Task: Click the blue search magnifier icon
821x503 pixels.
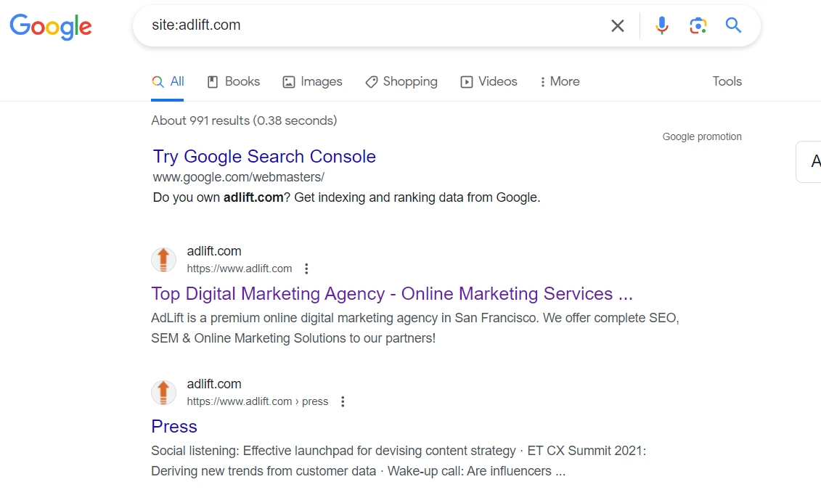Action: click(733, 25)
